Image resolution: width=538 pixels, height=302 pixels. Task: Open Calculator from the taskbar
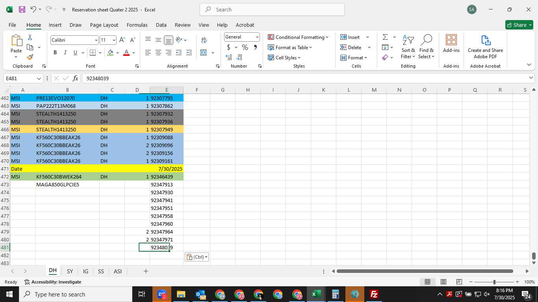[336, 294]
